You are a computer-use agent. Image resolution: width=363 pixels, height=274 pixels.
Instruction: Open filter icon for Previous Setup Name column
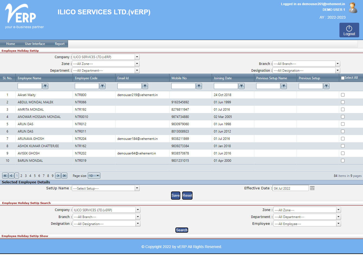(x=284, y=86)
